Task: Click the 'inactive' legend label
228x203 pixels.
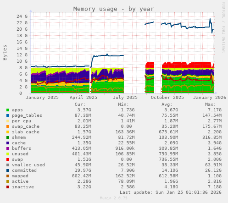Action: coord(23,187)
